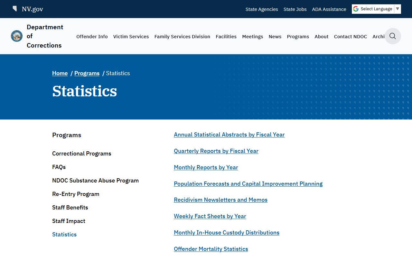Open the Select Language dropdown
The height and width of the screenshot is (257, 412).
pos(376,9)
